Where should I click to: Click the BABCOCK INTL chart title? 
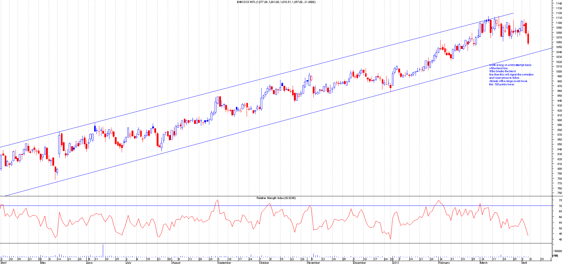point(276,2)
